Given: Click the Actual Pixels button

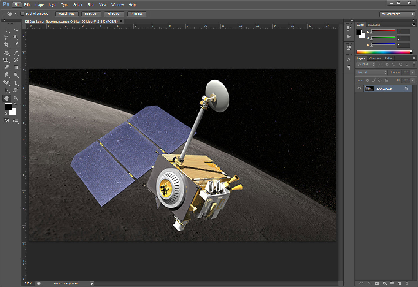Looking at the screenshot, I should (67, 14).
